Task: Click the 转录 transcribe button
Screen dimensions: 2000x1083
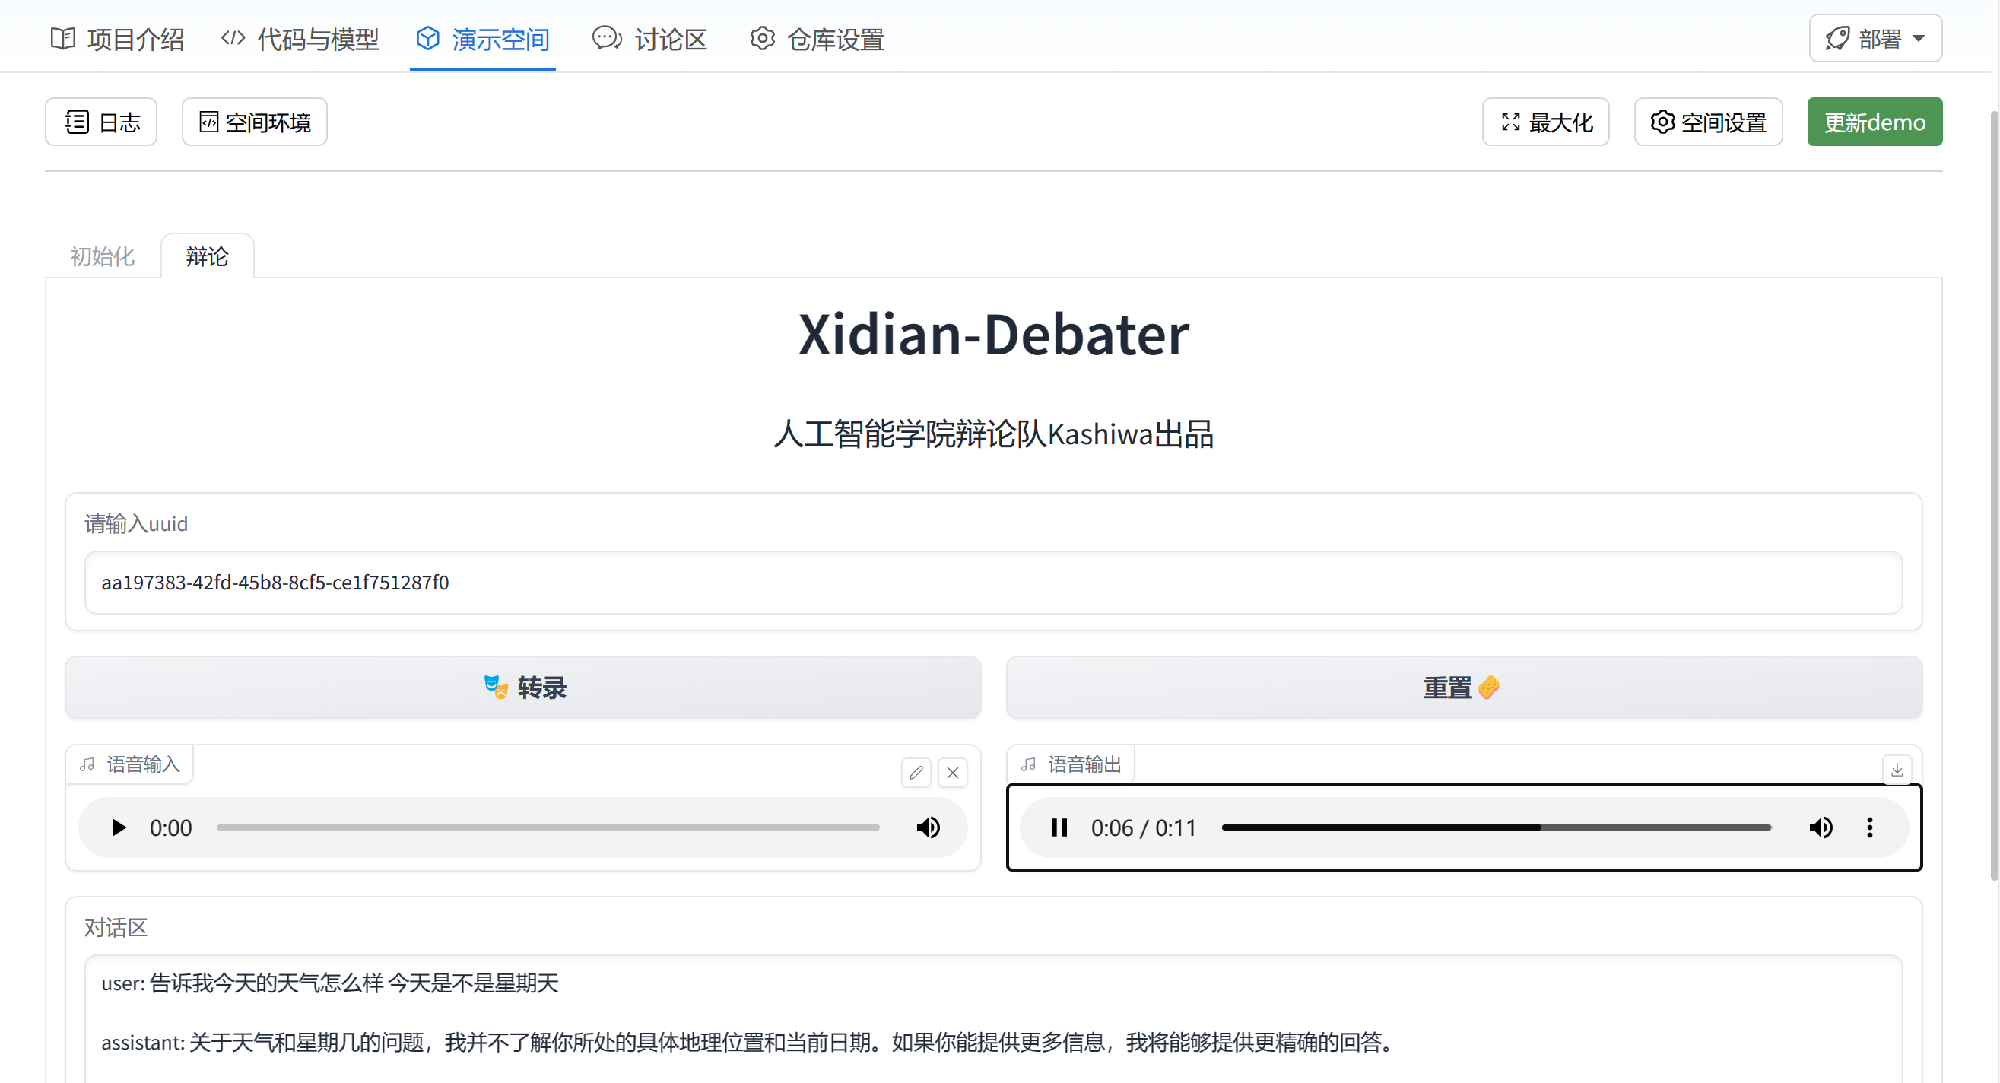Action: 522,687
